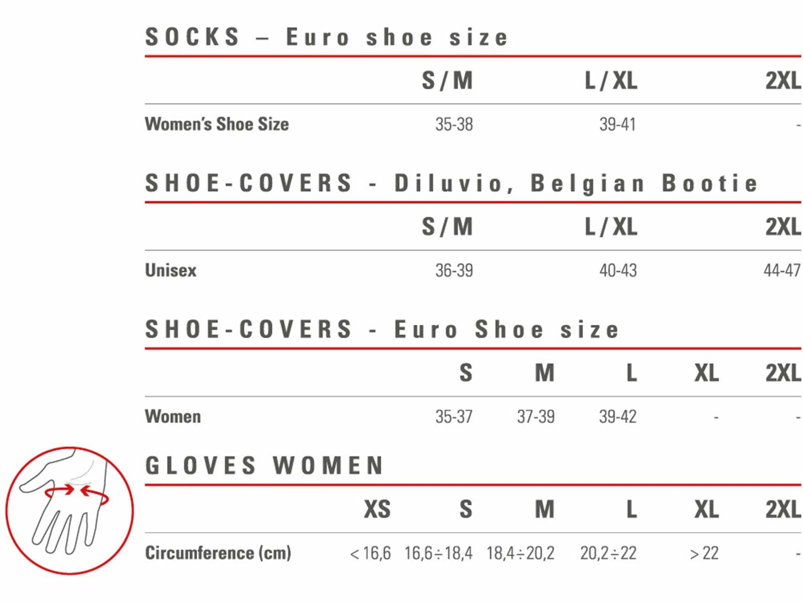Viewport: 803px width, 602px height.
Task: Select the 35-37 women's shoe-cover size
Action: [x=454, y=417]
